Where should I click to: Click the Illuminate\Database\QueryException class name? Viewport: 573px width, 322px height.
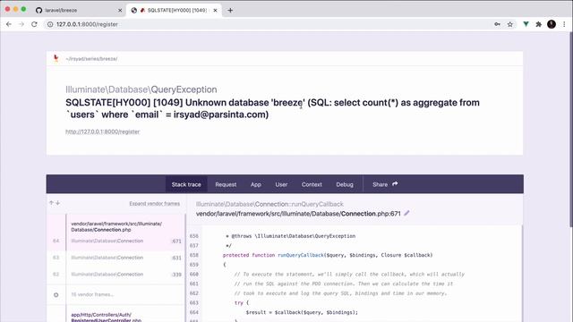tap(141, 89)
